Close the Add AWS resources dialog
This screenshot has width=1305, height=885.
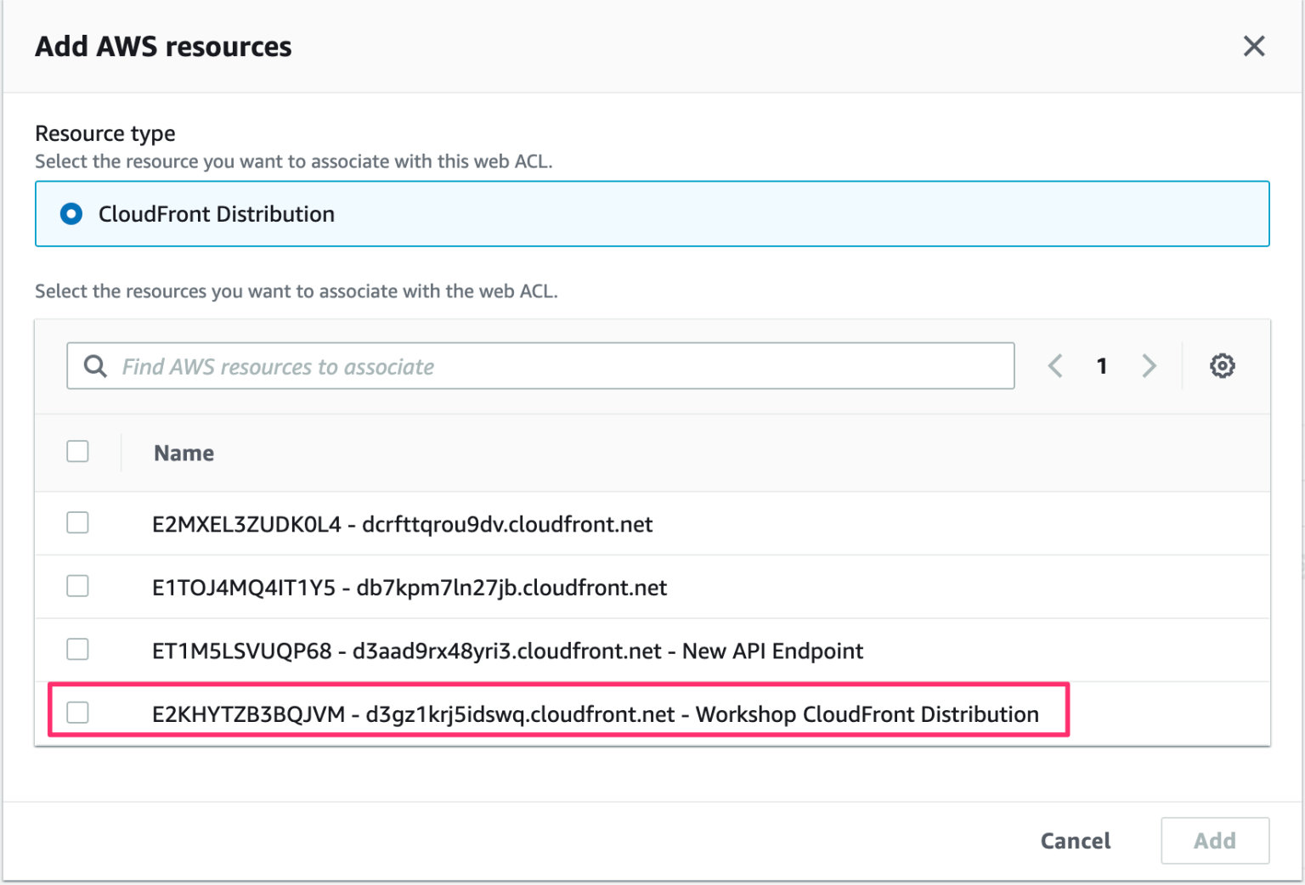(x=1254, y=47)
